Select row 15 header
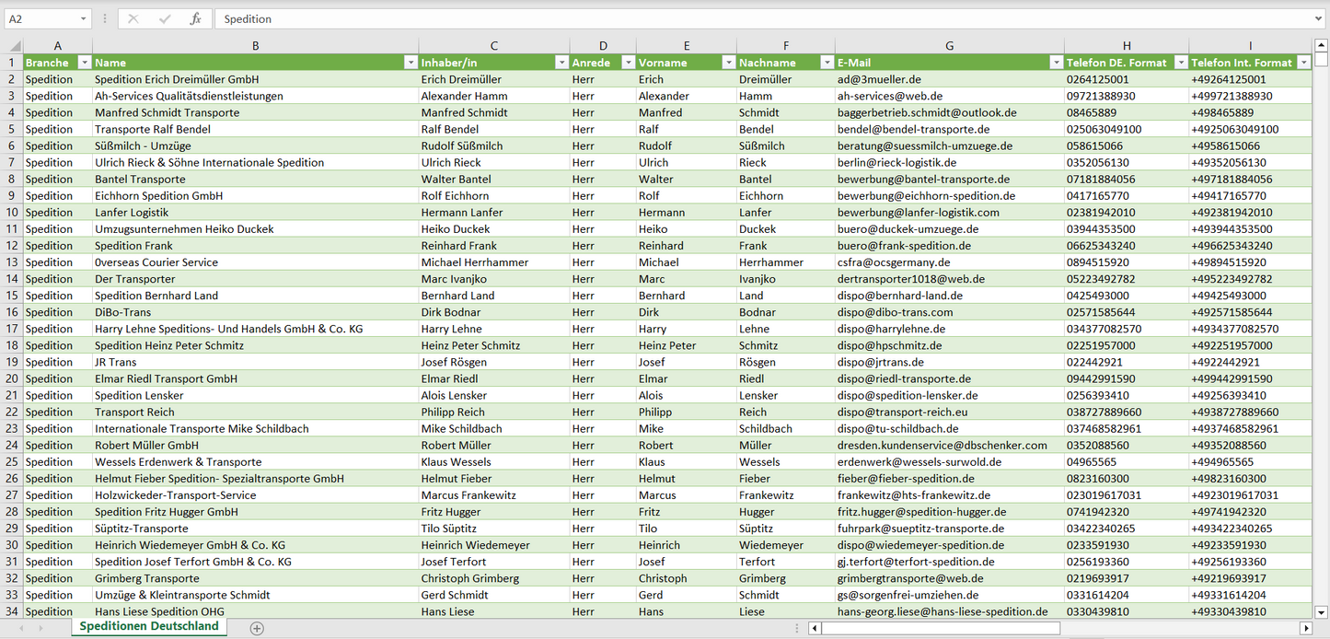Viewport: 1330px width, 639px height. 12,296
